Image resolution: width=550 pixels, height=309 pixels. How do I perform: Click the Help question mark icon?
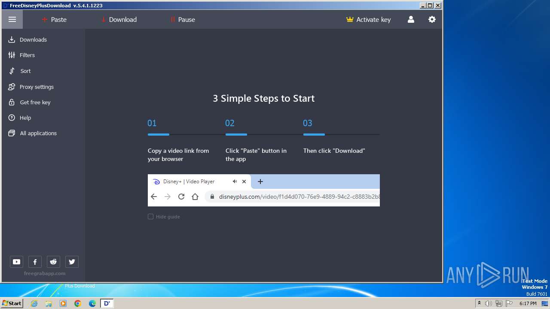tap(12, 118)
